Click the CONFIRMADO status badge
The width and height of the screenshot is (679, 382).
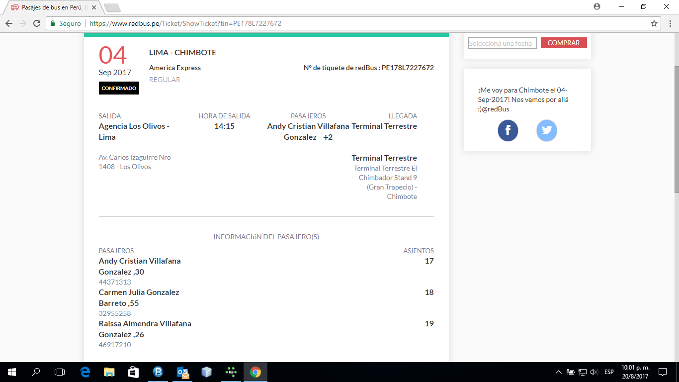[x=119, y=88]
